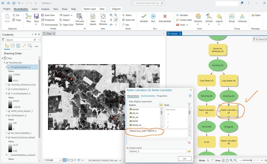Open coordinate units dropdown in status bar
This screenshot has width=267, height=164.
pos(120,160)
